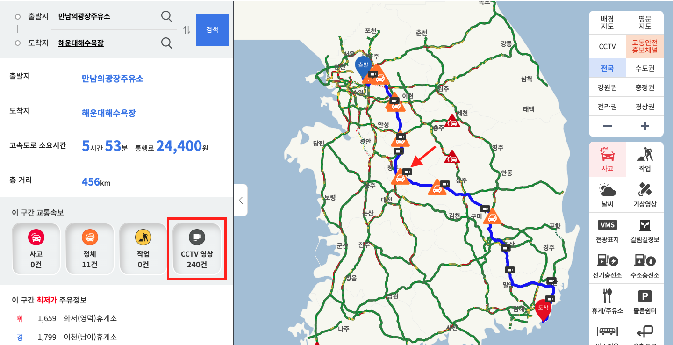Image resolution: width=673 pixels, height=345 pixels.
Task: Click CCTV camera marker near 대구
Action: [505, 248]
